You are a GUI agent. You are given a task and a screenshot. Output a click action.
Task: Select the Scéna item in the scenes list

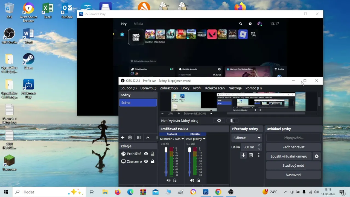(x=138, y=103)
